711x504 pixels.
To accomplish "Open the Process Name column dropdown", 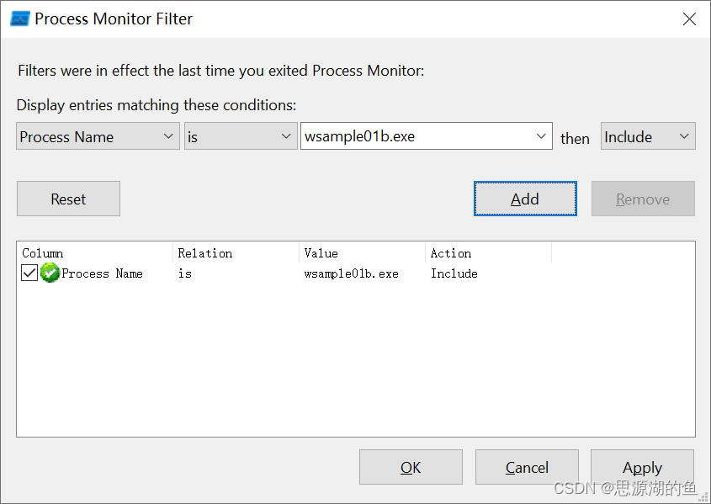I will (x=98, y=136).
